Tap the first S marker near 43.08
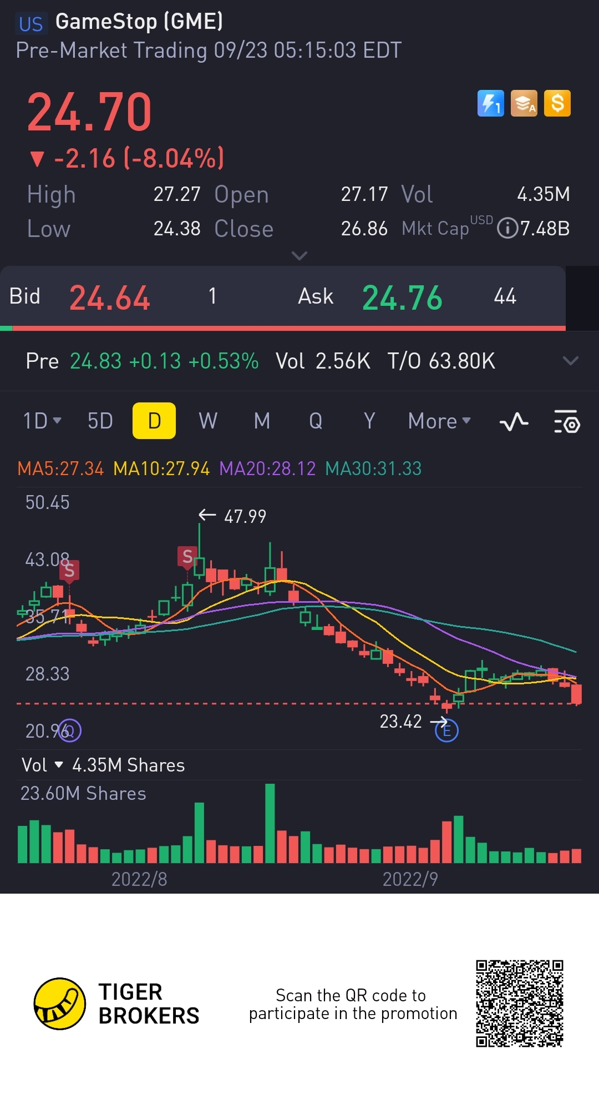 (x=69, y=571)
